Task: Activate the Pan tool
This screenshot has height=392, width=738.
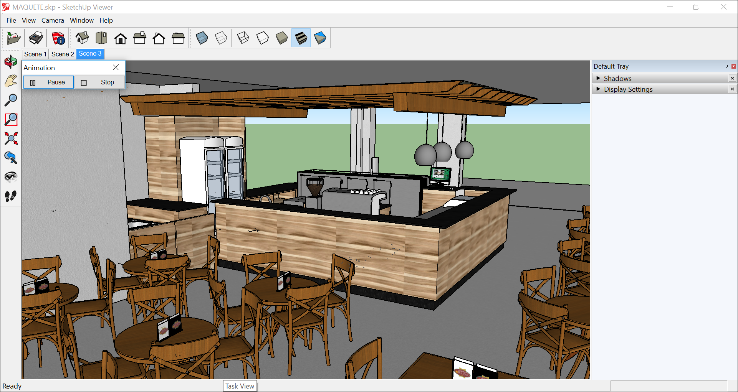Action: click(x=11, y=81)
